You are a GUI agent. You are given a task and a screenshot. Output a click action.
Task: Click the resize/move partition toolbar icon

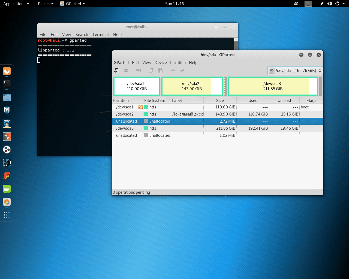click(x=139, y=71)
